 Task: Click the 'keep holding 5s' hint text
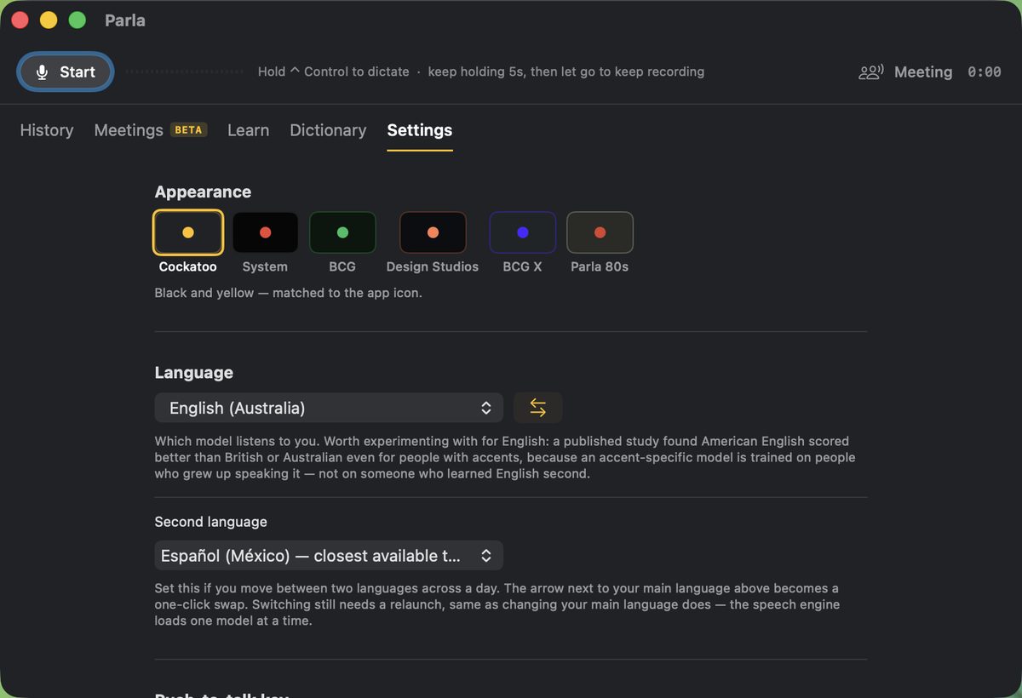(x=566, y=72)
